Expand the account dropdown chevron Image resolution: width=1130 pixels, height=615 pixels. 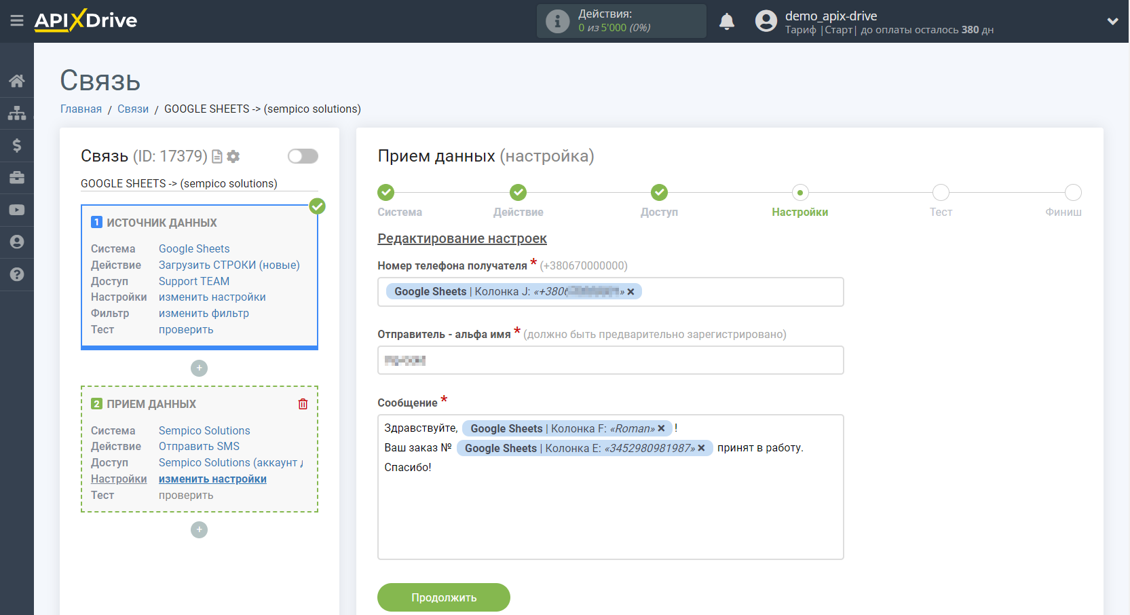click(1112, 21)
